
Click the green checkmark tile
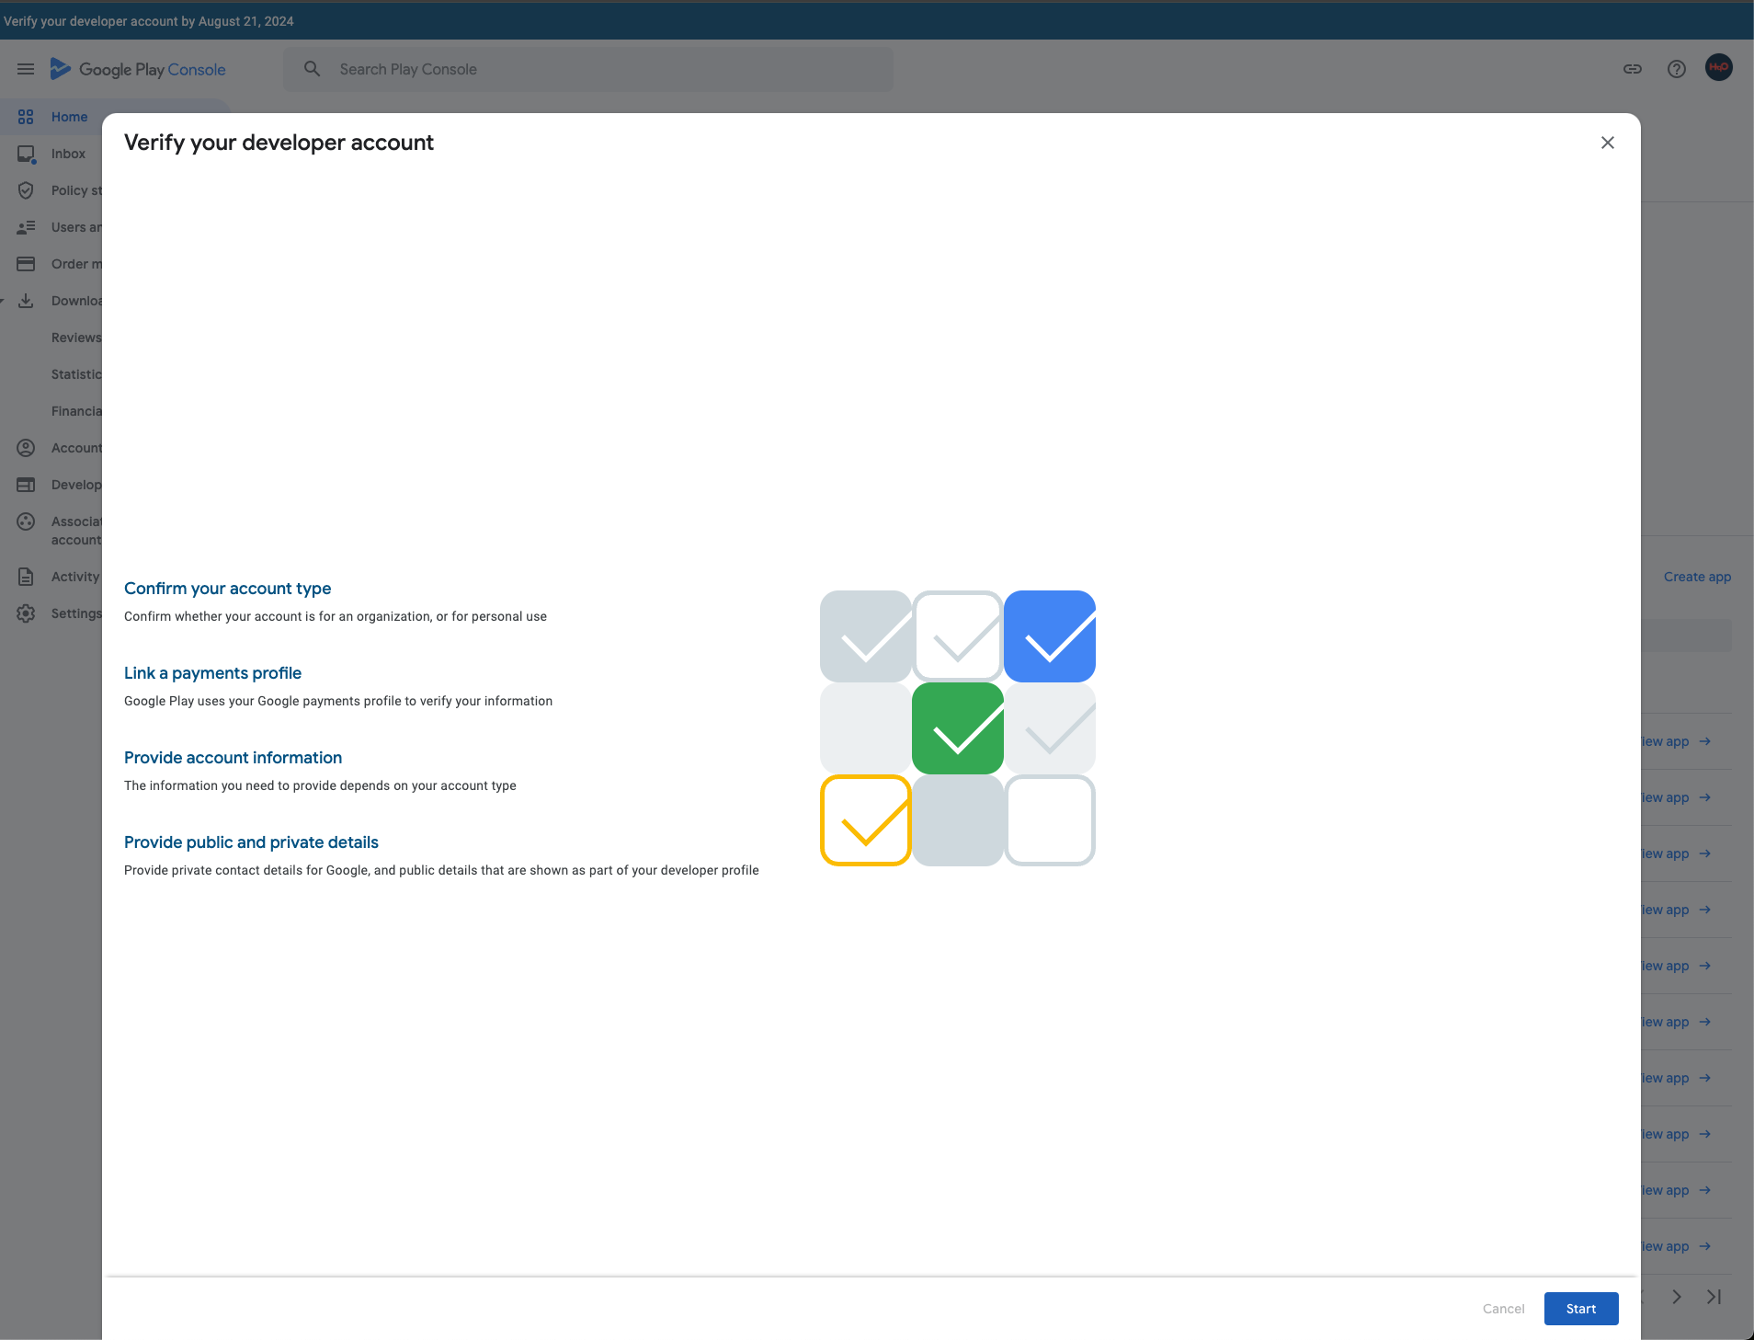[957, 728]
